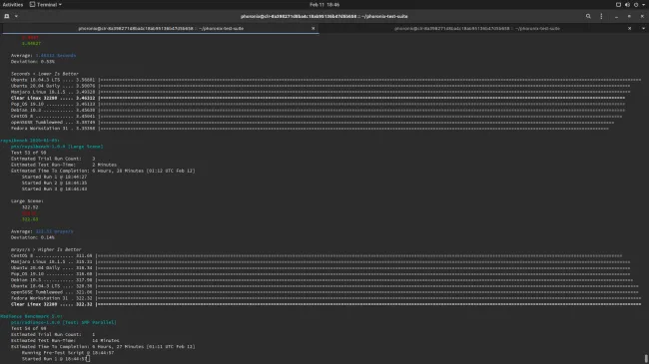Close the first phoronix-test-suite tab
649x364 pixels.
[x=313, y=28]
